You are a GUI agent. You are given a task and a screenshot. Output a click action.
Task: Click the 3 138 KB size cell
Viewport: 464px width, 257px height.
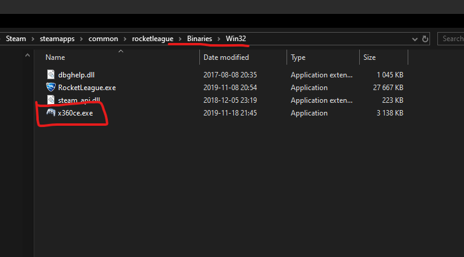point(390,113)
